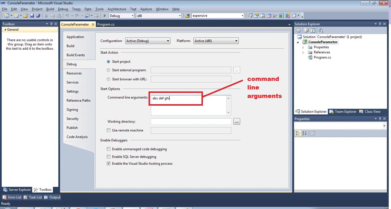Click the Add New Item toolbar icon
Screen dimensions: 391x209
point(16,16)
